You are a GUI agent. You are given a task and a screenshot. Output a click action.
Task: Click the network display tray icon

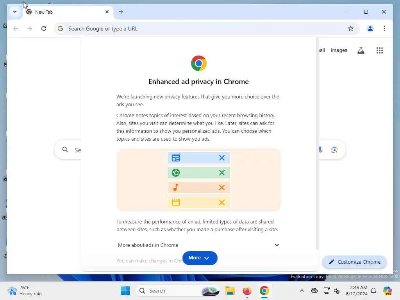click(327, 291)
